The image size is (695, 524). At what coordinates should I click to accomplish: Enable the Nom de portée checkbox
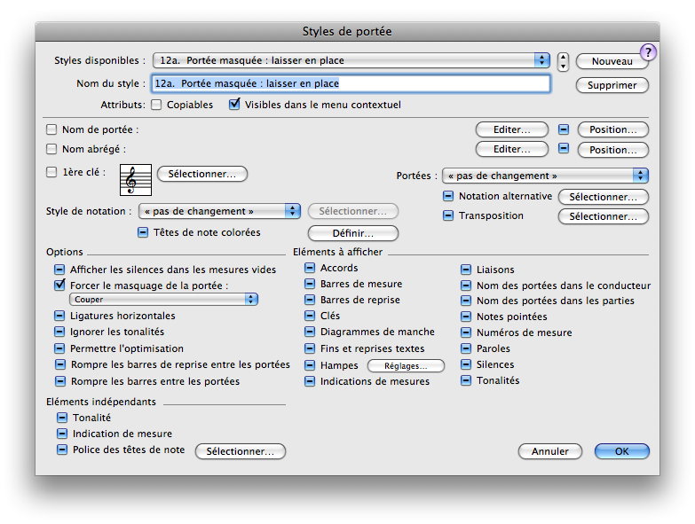[x=51, y=130]
